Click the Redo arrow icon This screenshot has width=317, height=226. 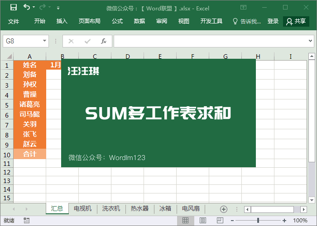pos(43,7)
